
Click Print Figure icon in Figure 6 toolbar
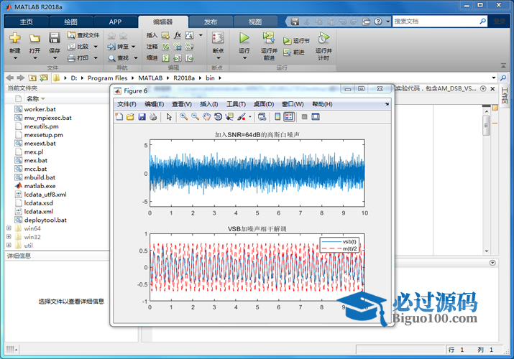[152, 117]
